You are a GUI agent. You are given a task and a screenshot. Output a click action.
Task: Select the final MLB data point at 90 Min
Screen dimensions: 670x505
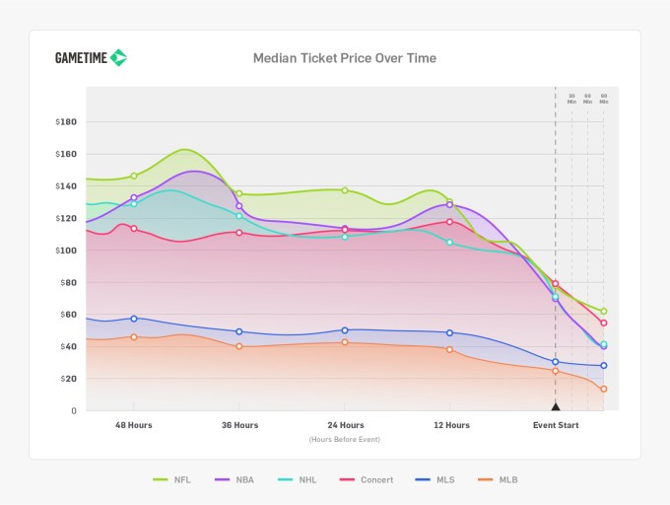click(x=603, y=389)
